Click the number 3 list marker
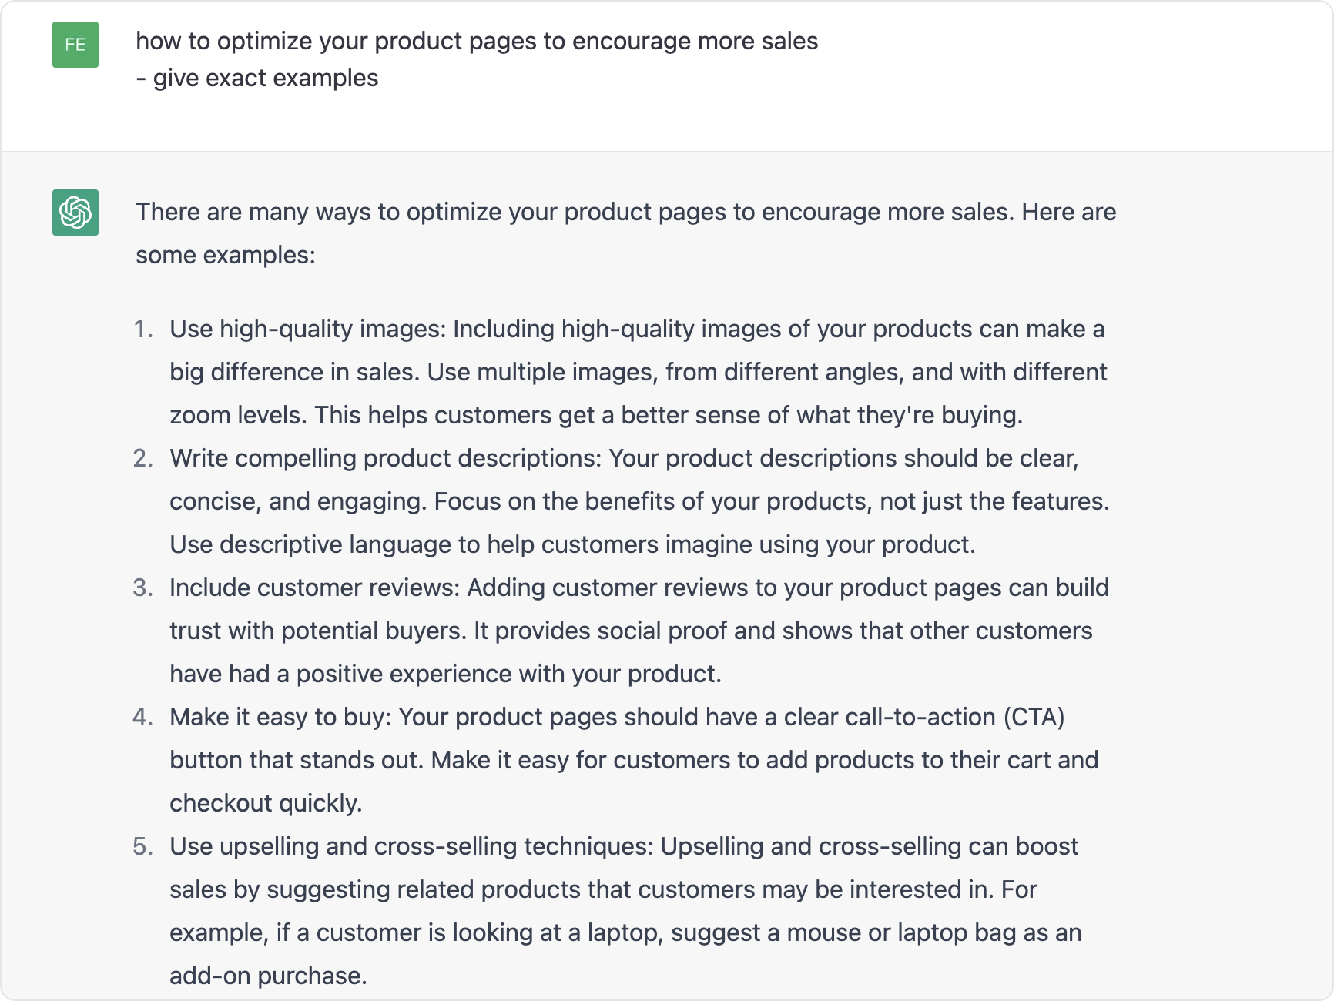The height and width of the screenshot is (1001, 1334). click(143, 588)
